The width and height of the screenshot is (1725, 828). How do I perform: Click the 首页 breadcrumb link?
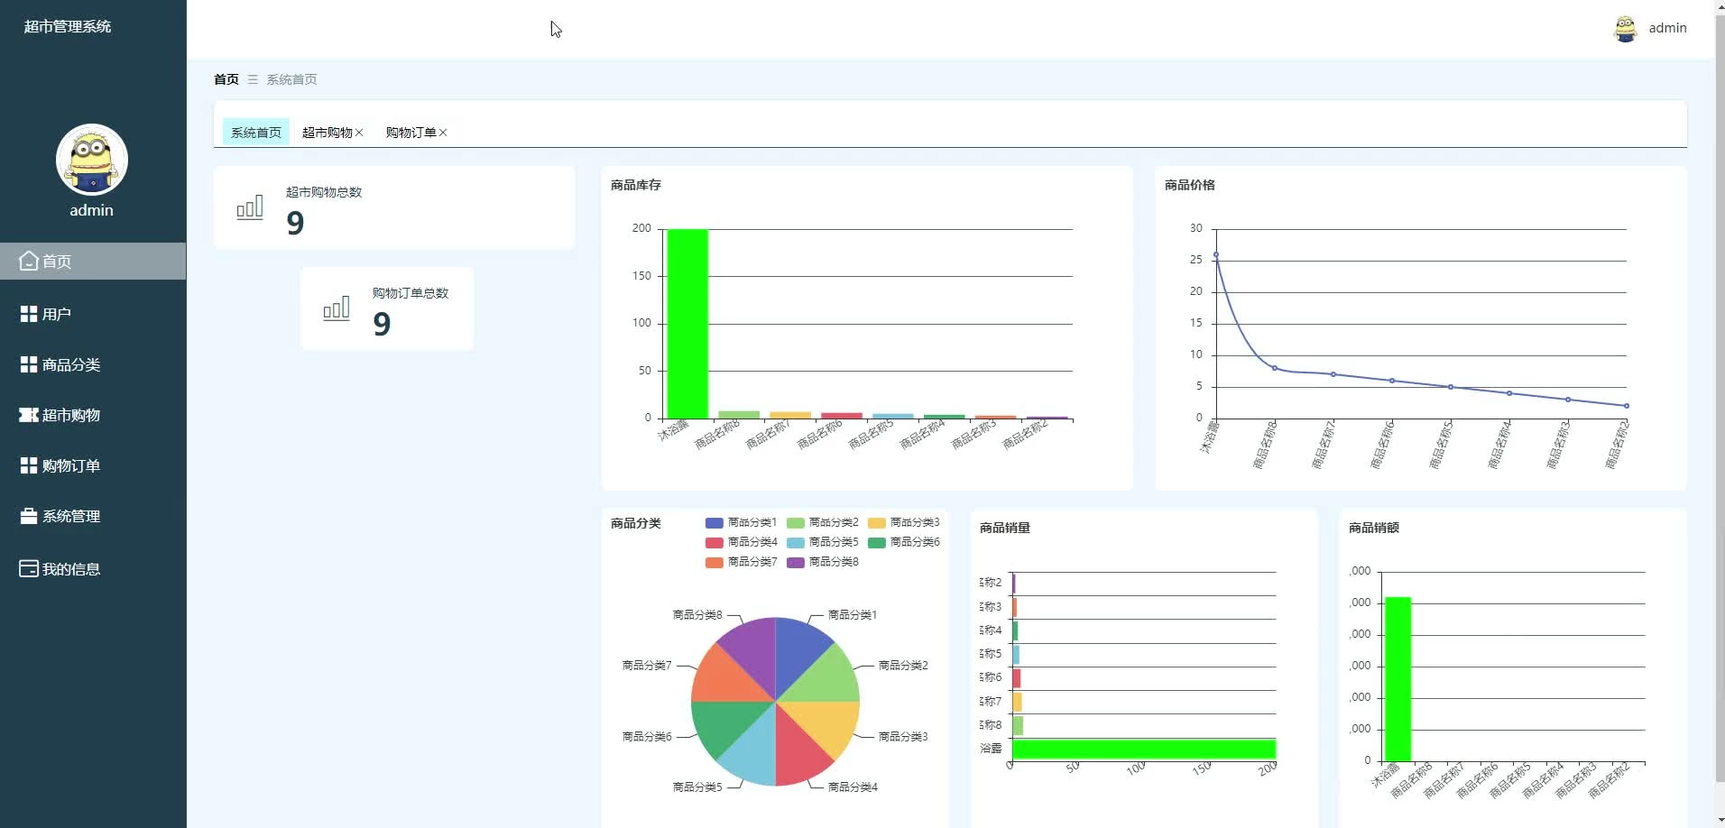(226, 79)
